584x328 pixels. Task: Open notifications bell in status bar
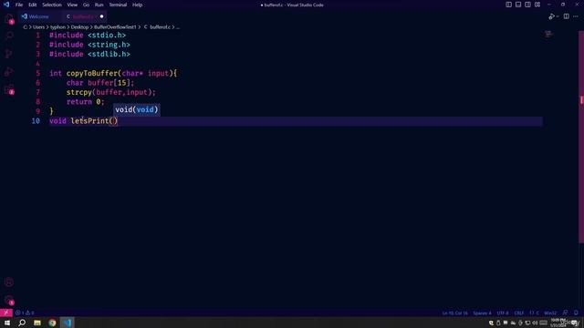(576, 313)
